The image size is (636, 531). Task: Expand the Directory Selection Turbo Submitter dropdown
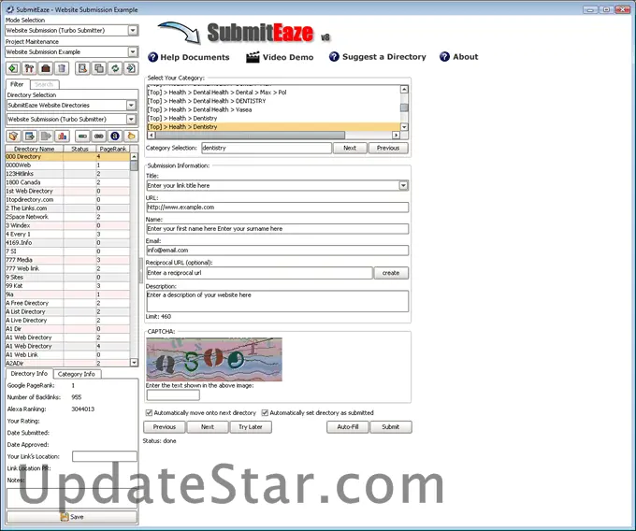coord(131,119)
